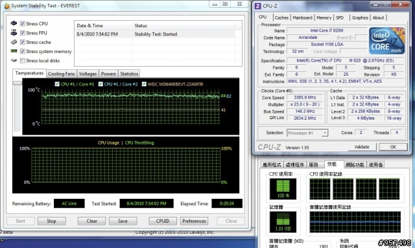
Task: Open the About tab in CPU-Z
Action: point(378,17)
